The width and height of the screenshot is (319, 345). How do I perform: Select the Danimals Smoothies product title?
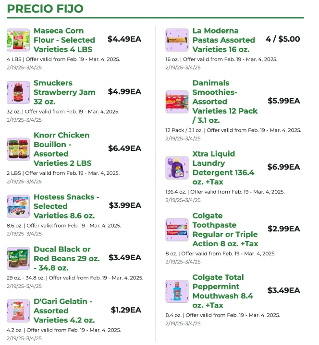tap(225, 102)
